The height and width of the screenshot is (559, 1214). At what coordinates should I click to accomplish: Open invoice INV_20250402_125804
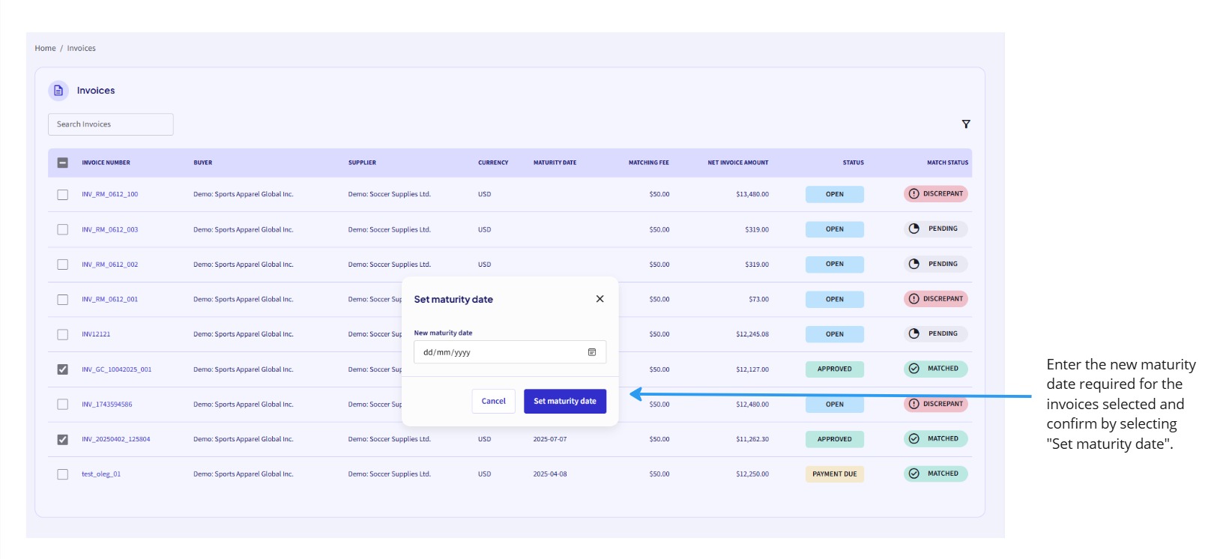[x=116, y=439]
